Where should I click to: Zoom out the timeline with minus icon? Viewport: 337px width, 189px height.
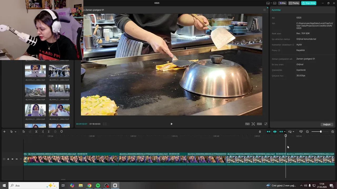[x=307, y=132]
